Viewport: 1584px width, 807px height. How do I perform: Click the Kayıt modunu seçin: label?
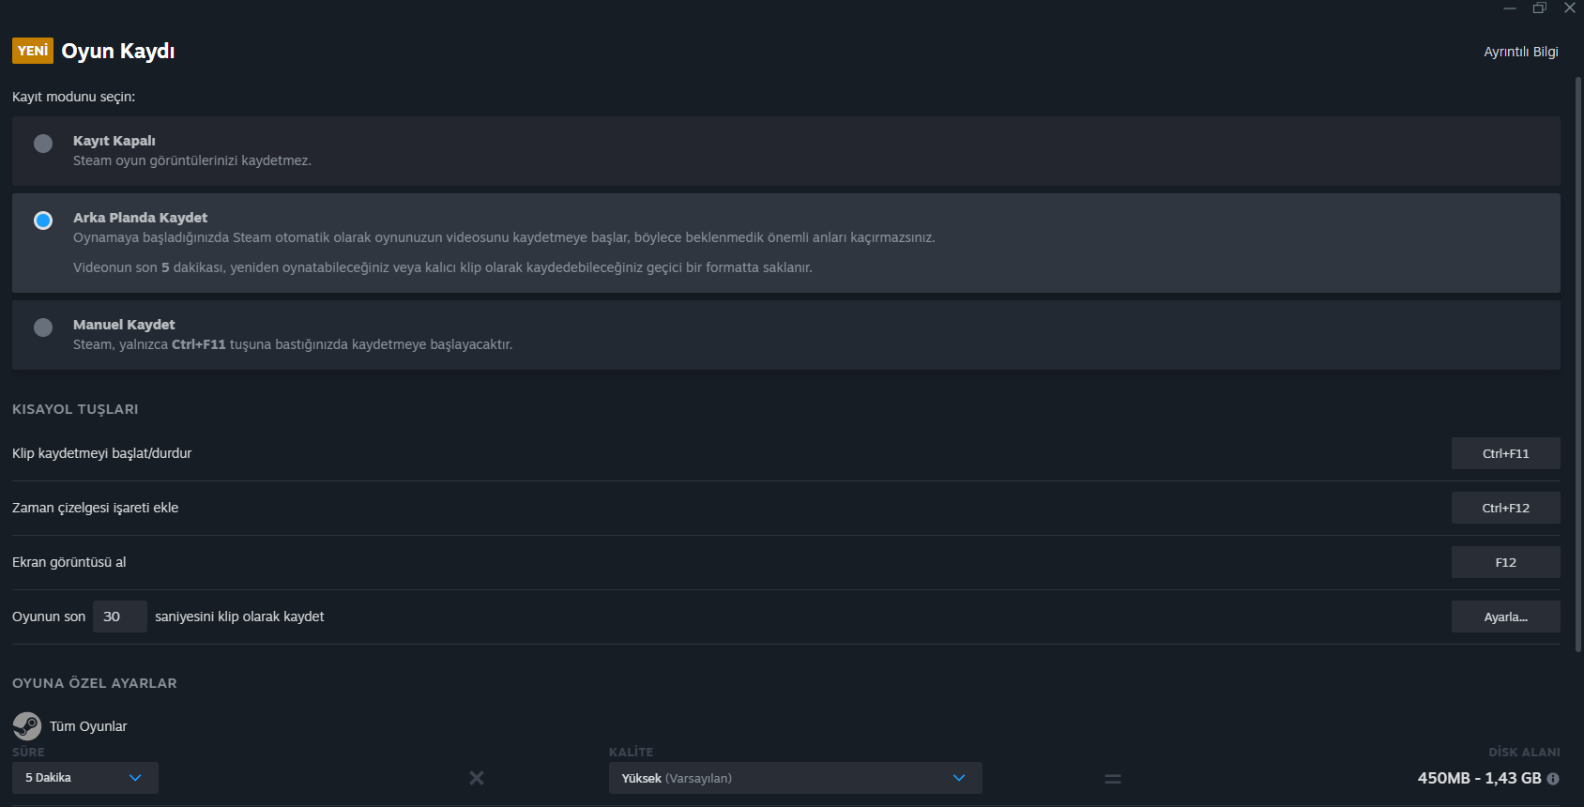tap(74, 97)
